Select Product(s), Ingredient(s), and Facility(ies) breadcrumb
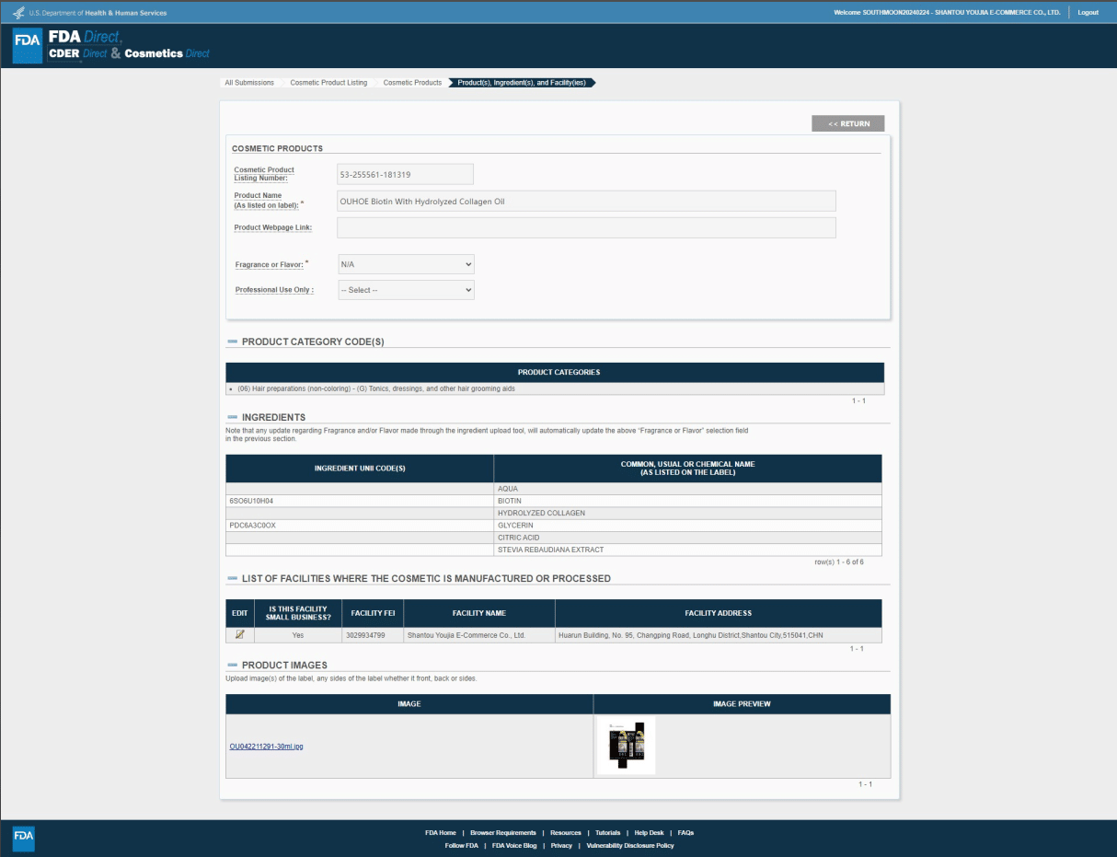 tap(522, 83)
